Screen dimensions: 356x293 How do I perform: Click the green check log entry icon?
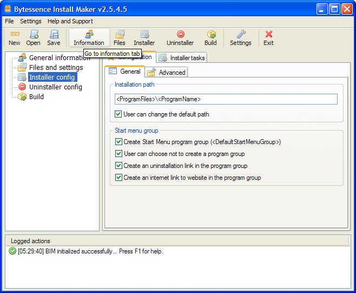(x=12, y=251)
